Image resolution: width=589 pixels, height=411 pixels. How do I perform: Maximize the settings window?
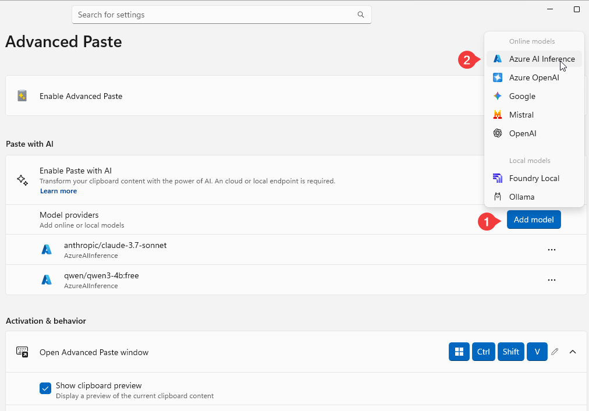tap(577, 9)
